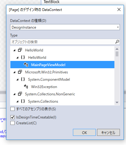Collapse the System.ComponentModel namespace node
This screenshot has width=126, height=145.
(17, 80)
